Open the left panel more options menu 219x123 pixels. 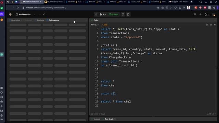(x=86, y=20)
